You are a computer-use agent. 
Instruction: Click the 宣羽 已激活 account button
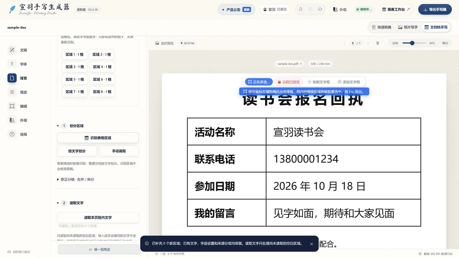click(x=275, y=9)
